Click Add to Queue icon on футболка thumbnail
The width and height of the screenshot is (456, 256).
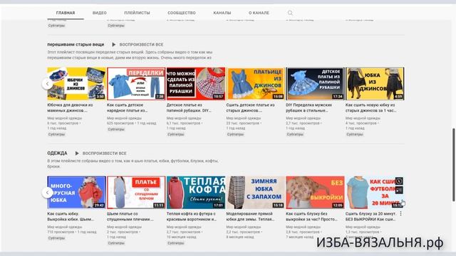click(399, 190)
